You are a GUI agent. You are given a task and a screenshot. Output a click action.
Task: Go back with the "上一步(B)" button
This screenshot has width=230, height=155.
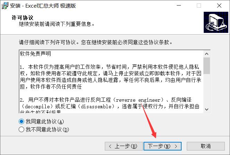(x=124, y=146)
